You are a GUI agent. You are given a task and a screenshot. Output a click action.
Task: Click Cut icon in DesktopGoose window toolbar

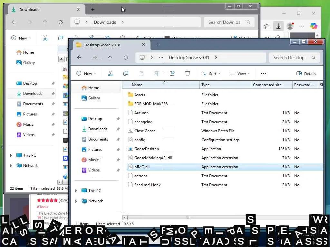tap(110, 73)
